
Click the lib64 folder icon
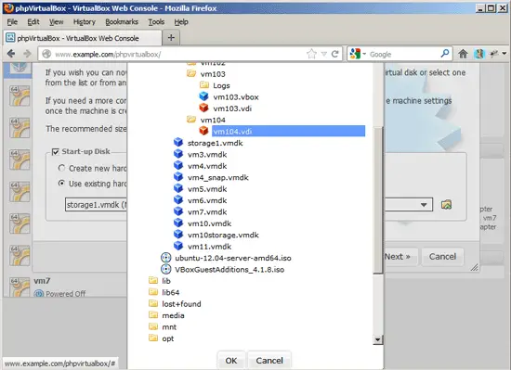[x=153, y=292]
